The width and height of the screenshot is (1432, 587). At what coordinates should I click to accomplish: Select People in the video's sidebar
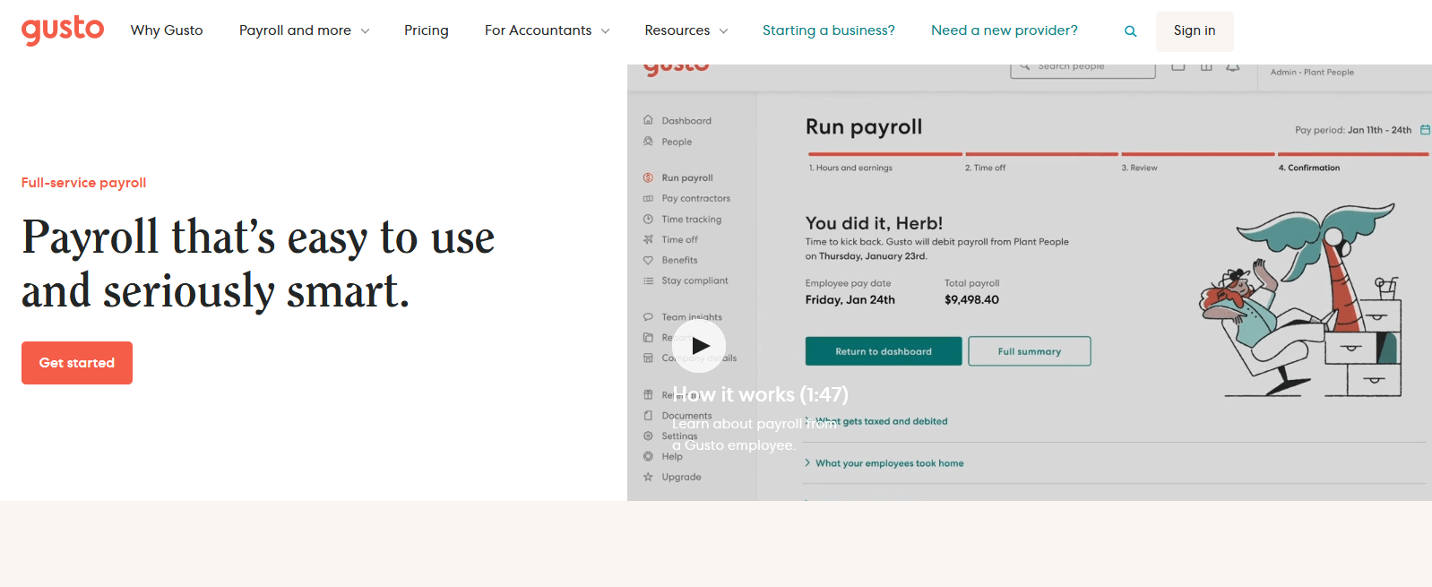[x=668, y=142]
